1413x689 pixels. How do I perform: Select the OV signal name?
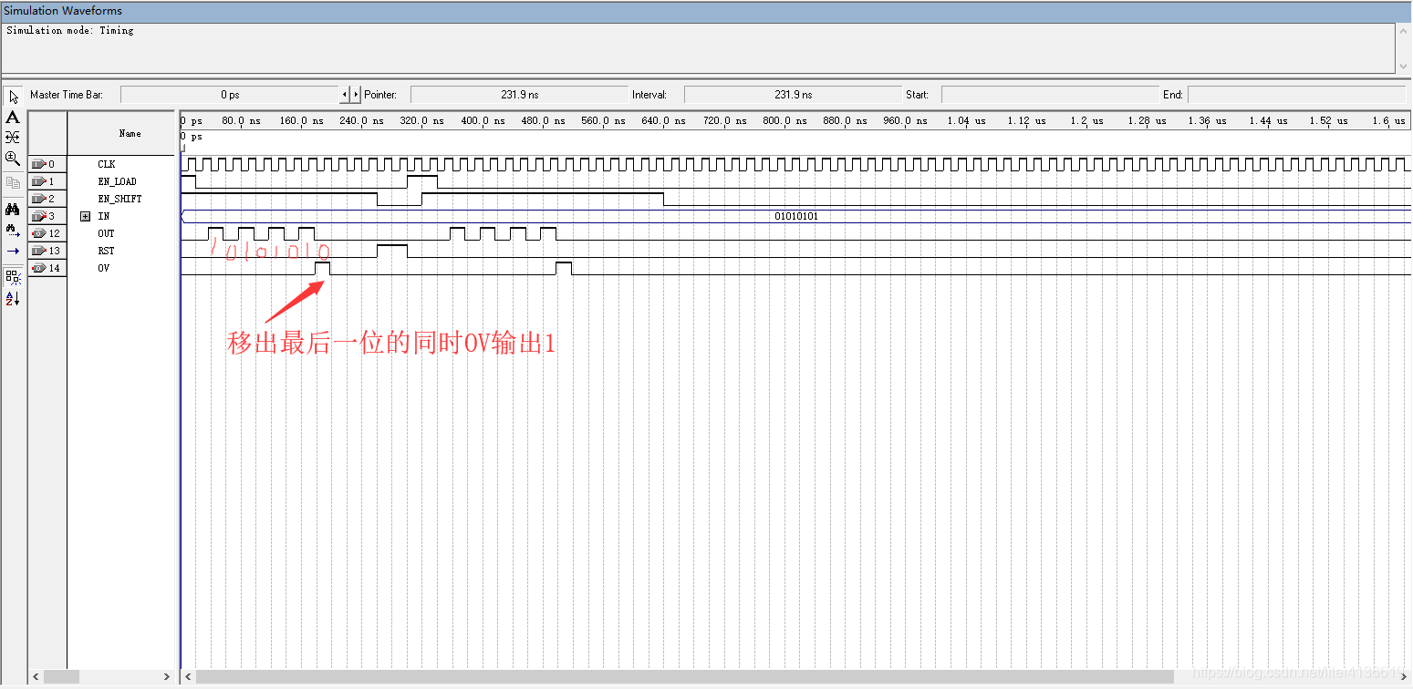(x=103, y=268)
